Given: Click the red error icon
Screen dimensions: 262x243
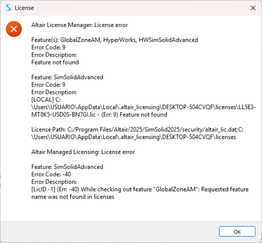Looking at the screenshot, I should point(14,29).
